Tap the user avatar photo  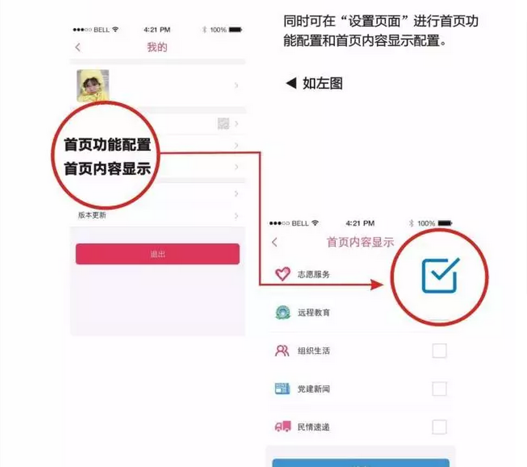(93, 85)
